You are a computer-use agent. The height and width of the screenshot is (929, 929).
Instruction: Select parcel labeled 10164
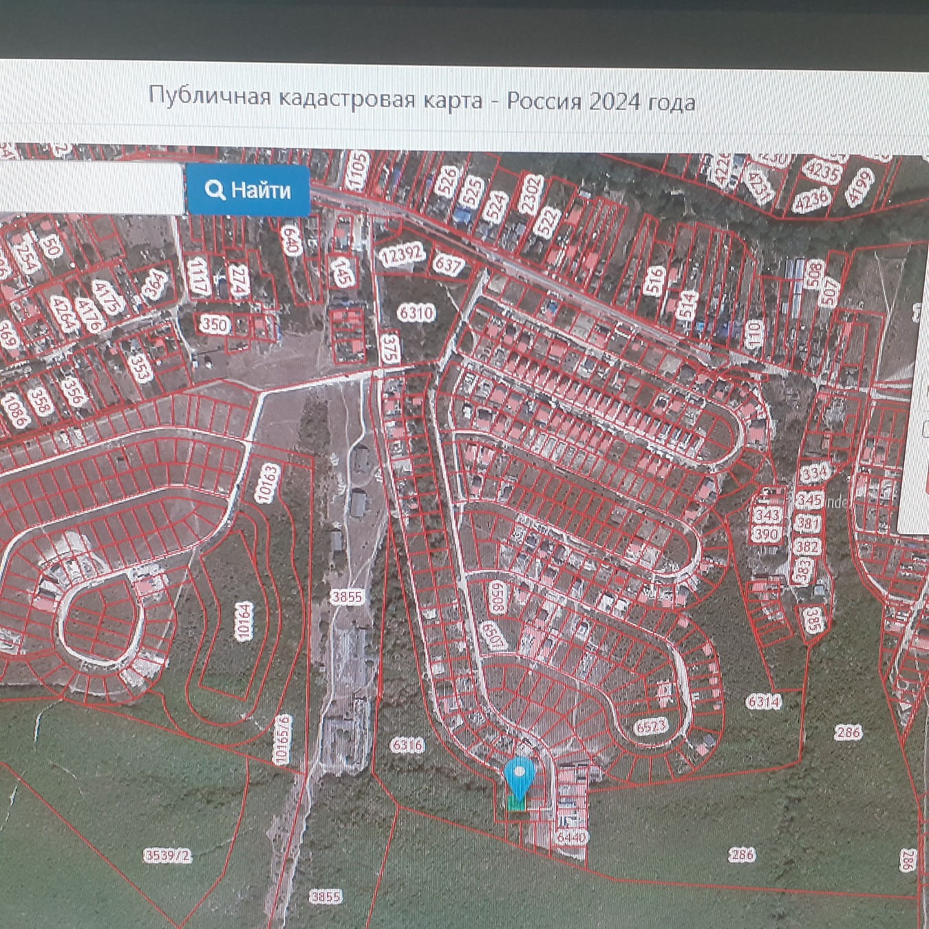(x=244, y=621)
